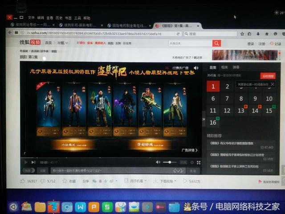
Task: Open the 工具 menu
Action: [77, 18]
